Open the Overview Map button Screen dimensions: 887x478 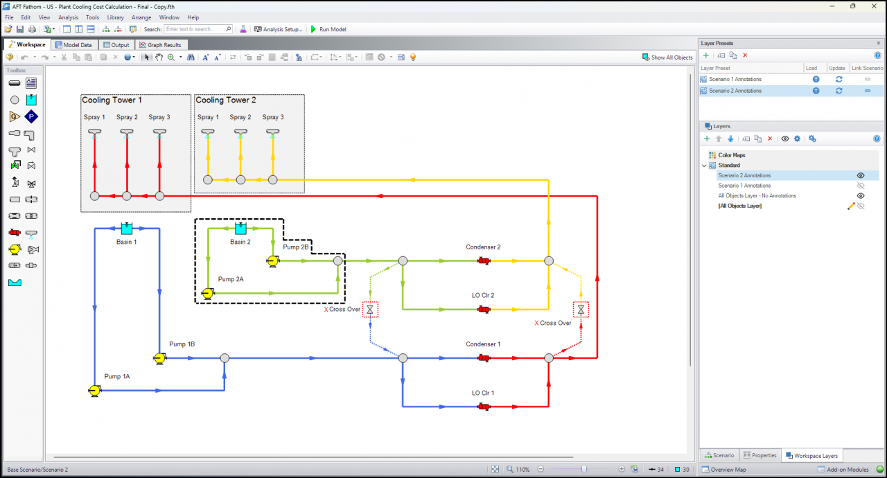click(x=723, y=469)
